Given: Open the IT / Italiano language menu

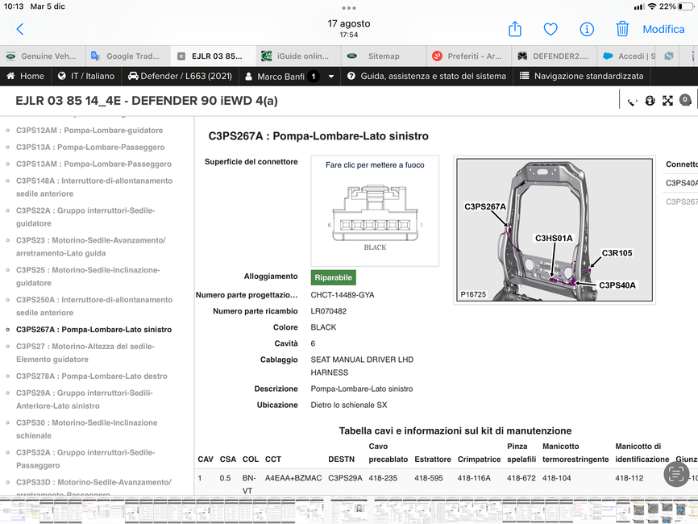Looking at the screenshot, I should 86,76.
